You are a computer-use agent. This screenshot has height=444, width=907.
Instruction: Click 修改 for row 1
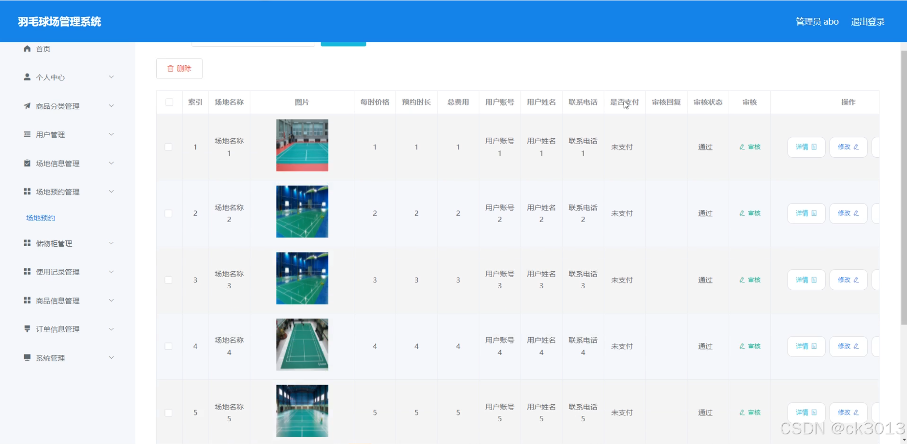pyautogui.click(x=848, y=147)
